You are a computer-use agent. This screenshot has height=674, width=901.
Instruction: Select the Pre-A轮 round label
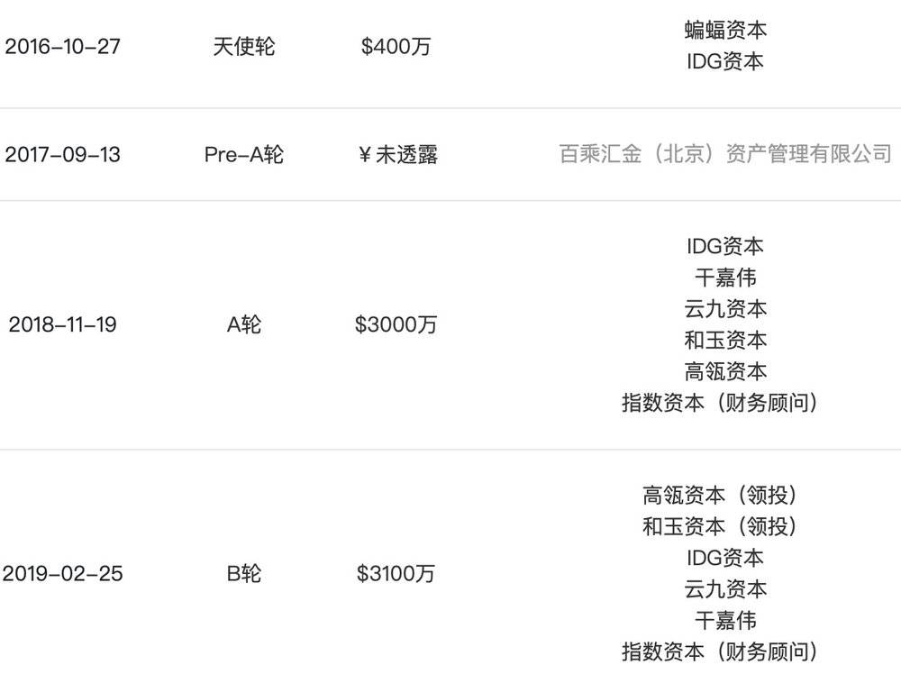[244, 155]
